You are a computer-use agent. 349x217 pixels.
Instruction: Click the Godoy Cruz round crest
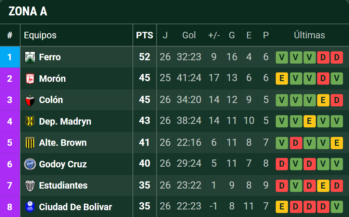30,164
